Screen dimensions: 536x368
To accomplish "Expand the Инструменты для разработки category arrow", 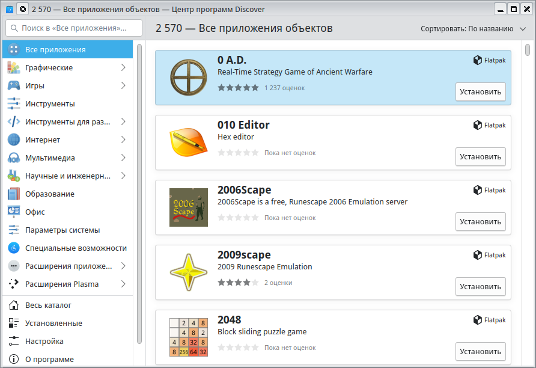I will [x=123, y=122].
